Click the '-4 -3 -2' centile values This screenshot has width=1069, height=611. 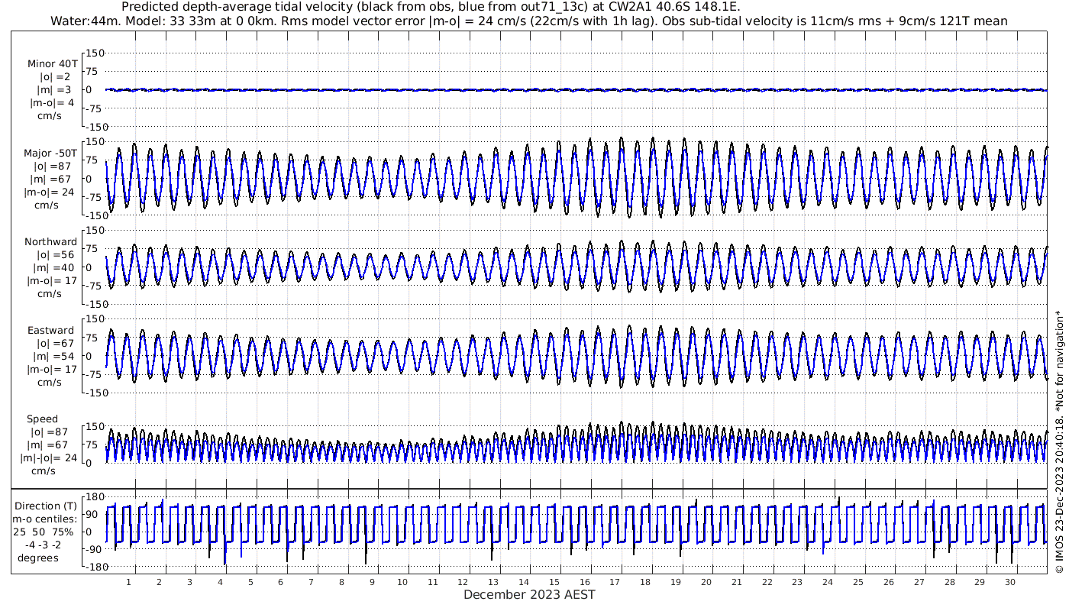pyautogui.click(x=42, y=545)
